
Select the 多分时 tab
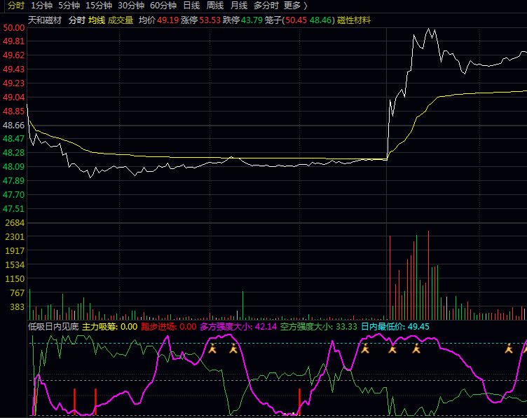pyautogui.click(x=266, y=6)
